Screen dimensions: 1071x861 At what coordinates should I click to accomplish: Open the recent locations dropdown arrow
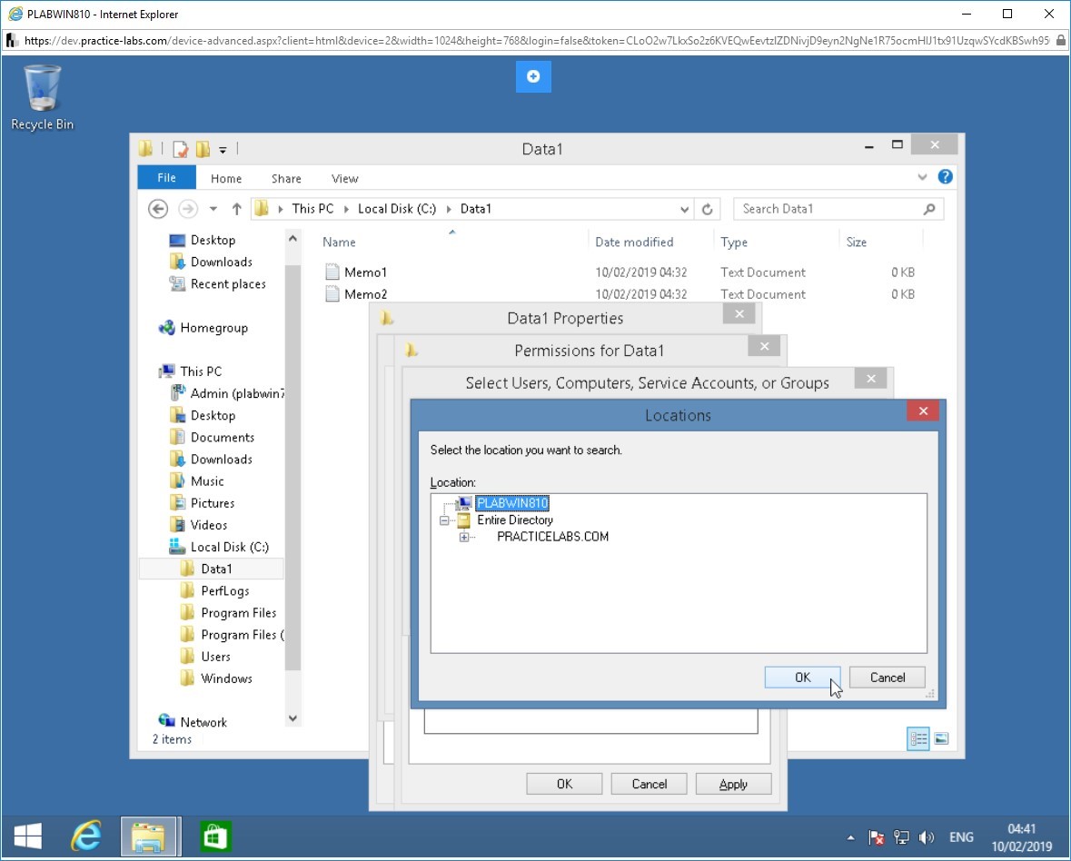[x=213, y=209]
